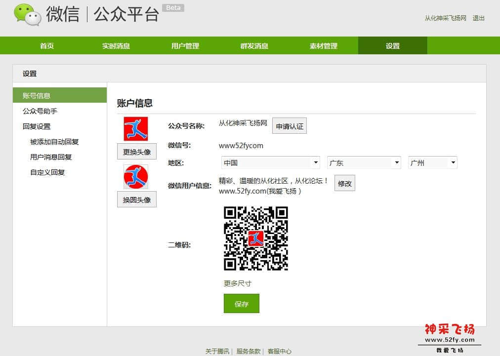Open the country dropdown showing 中国
The height and width of the screenshot is (356, 500).
pyautogui.click(x=270, y=162)
